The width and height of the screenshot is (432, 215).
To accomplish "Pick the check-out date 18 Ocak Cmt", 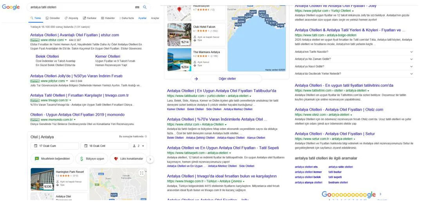I will (105, 146).
